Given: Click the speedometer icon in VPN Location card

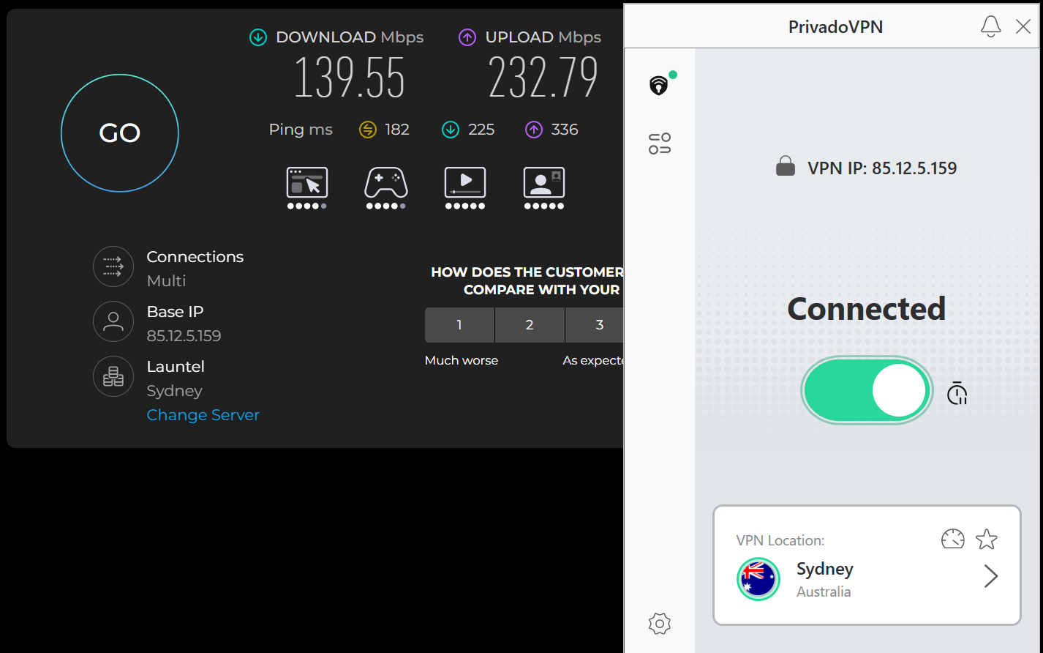Looking at the screenshot, I should pyautogui.click(x=953, y=540).
